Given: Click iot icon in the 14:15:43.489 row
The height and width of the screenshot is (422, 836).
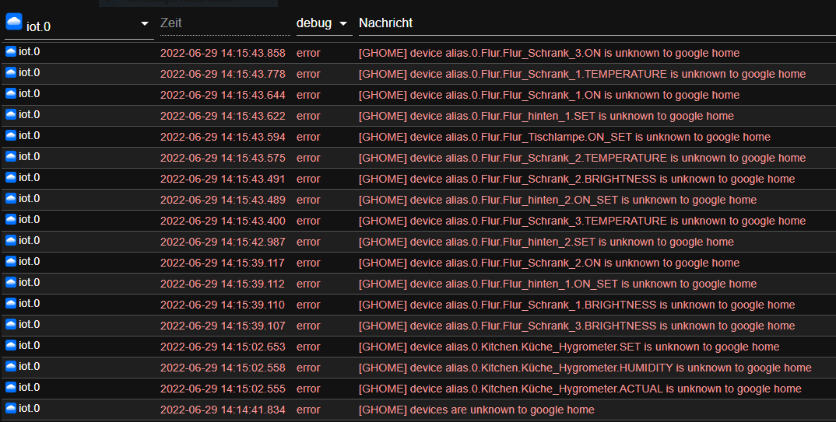Looking at the screenshot, I should pyautogui.click(x=11, y=198).
